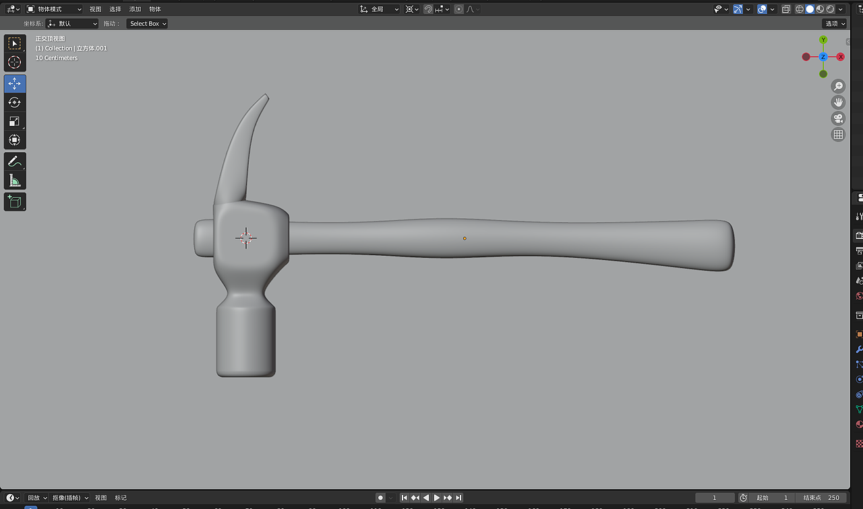The image size is (863, 509).
Task: Open the timeline 标记 menu
Action: pos(121,498)
